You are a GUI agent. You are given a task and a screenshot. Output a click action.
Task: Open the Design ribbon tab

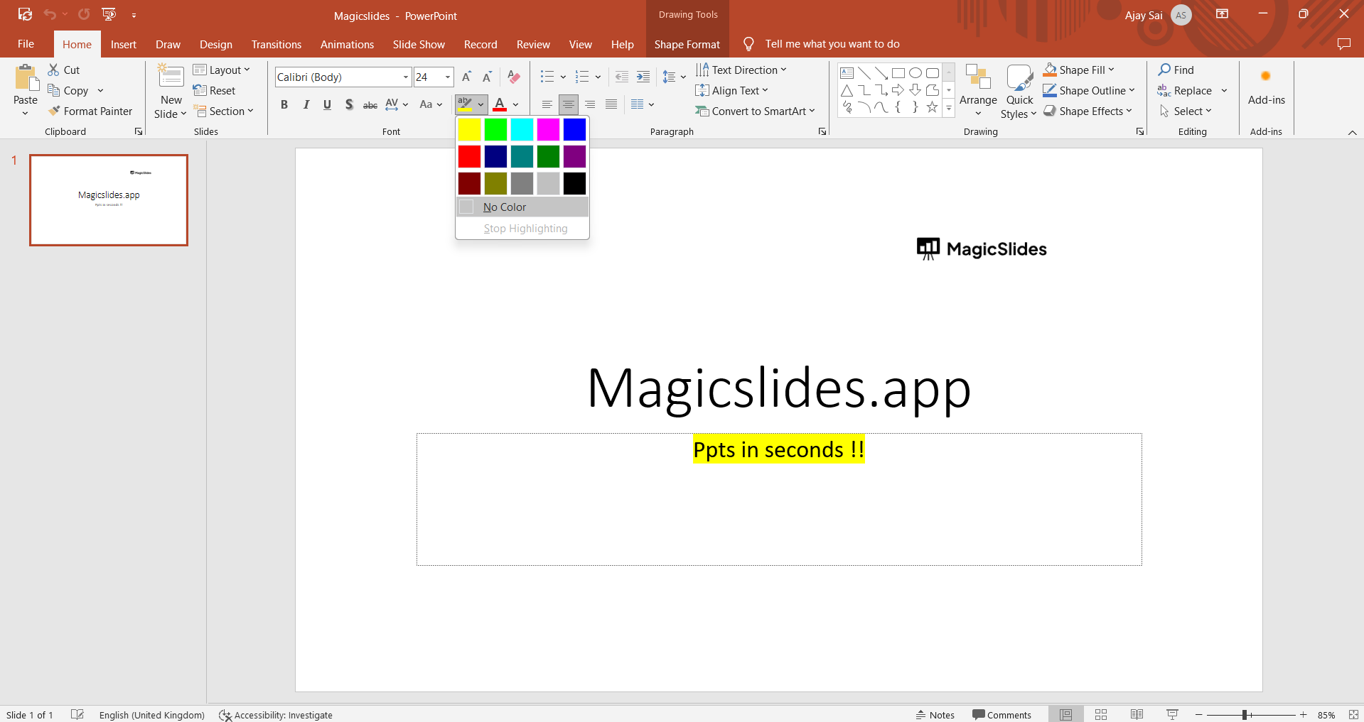tap(215, 44)
